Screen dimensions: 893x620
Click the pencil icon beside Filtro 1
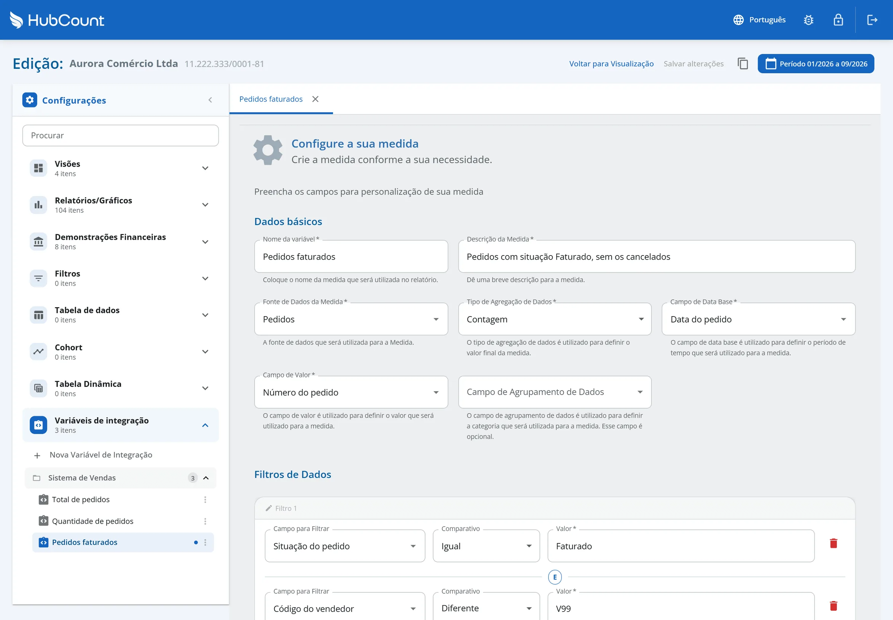point(269,508)
